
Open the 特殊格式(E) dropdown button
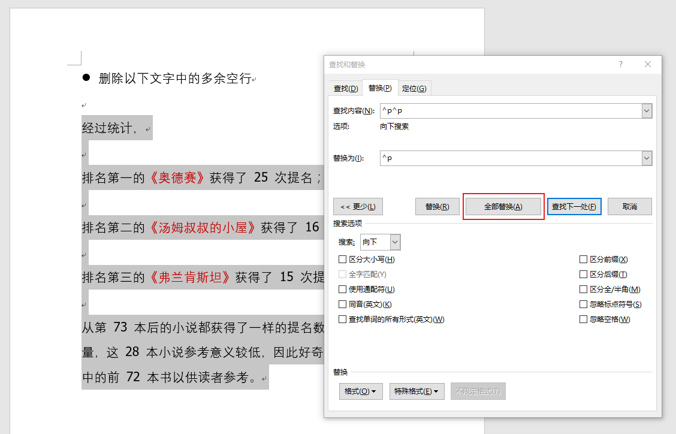(x=417, y=391)
